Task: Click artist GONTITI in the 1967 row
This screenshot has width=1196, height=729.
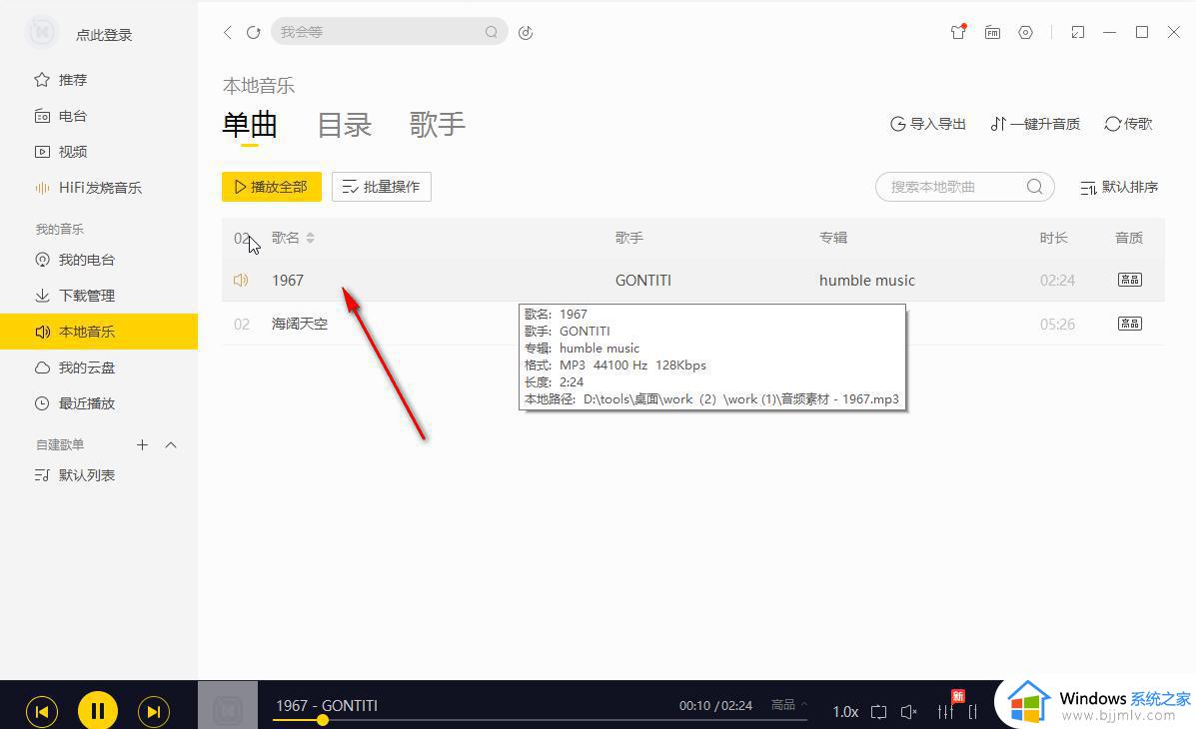Action: click(x=643, y=281)
